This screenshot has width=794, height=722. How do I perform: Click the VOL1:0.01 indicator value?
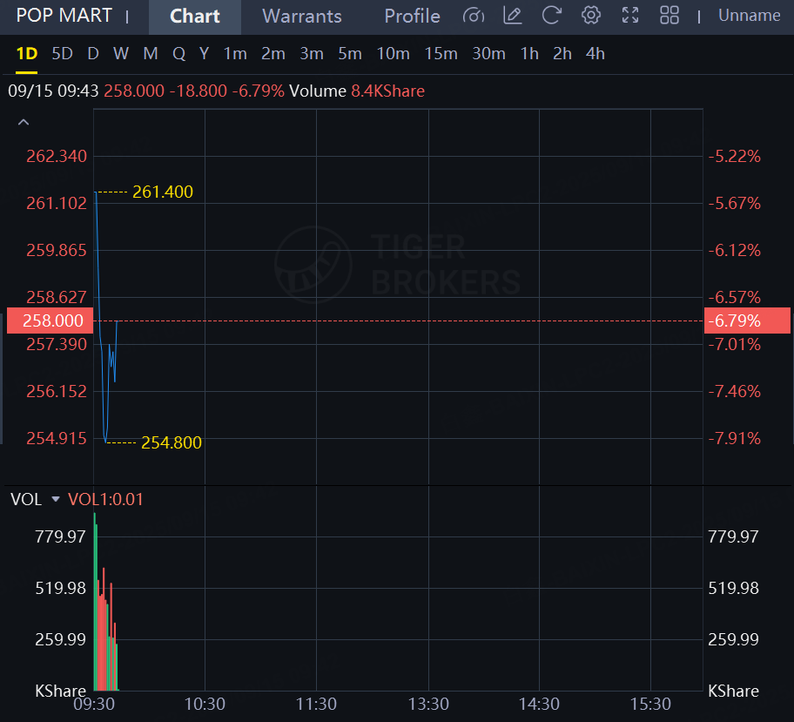click(105, 499)
